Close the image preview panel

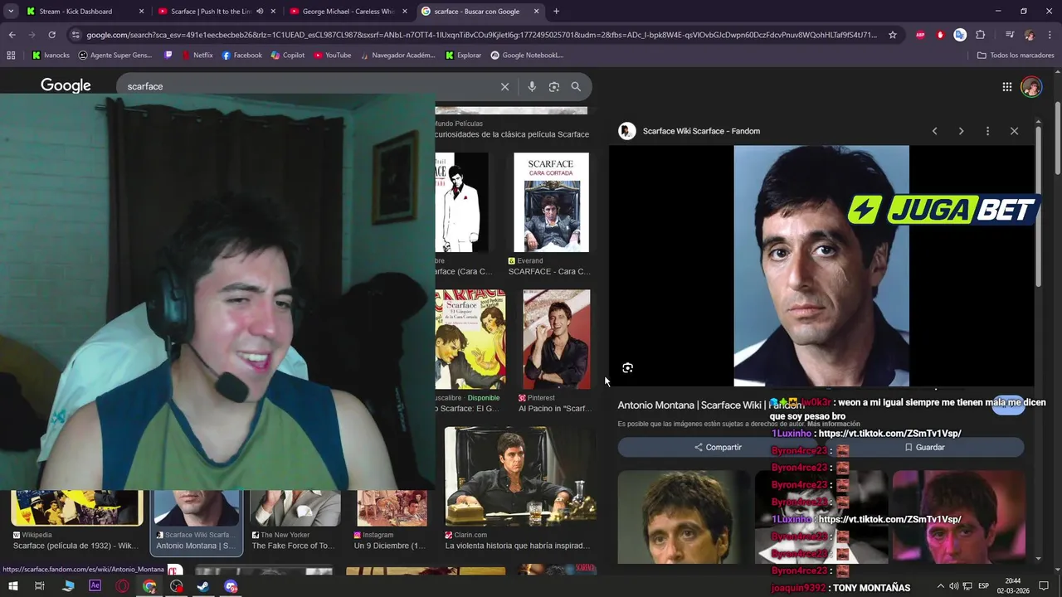click(x=1014, y=131)
